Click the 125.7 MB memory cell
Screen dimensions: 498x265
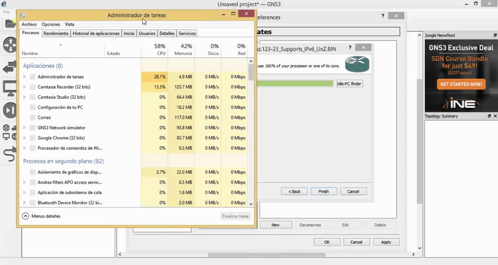[x=181, y=87]
